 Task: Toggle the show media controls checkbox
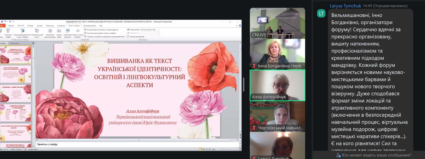click(85, 36)
